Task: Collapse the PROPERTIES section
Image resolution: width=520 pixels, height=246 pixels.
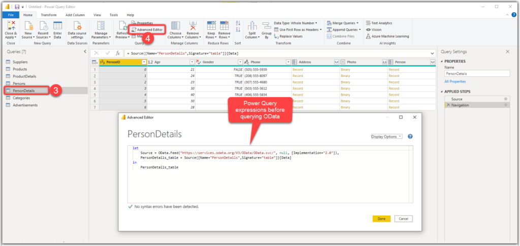Action: [442, 61]
